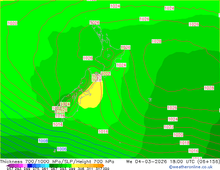This screenshot has height=170, width=220.
Task: Pick the darkest green legend swatch
Action: click(51, 165)
